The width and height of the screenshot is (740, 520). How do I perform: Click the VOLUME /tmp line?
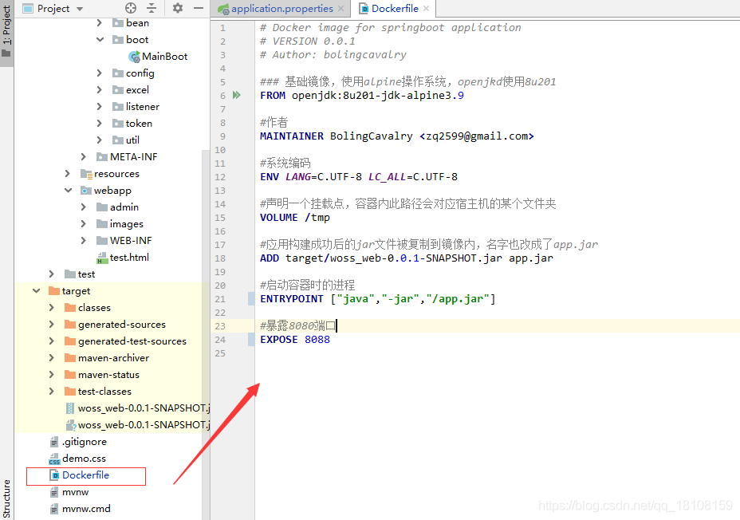click(295, 218)
